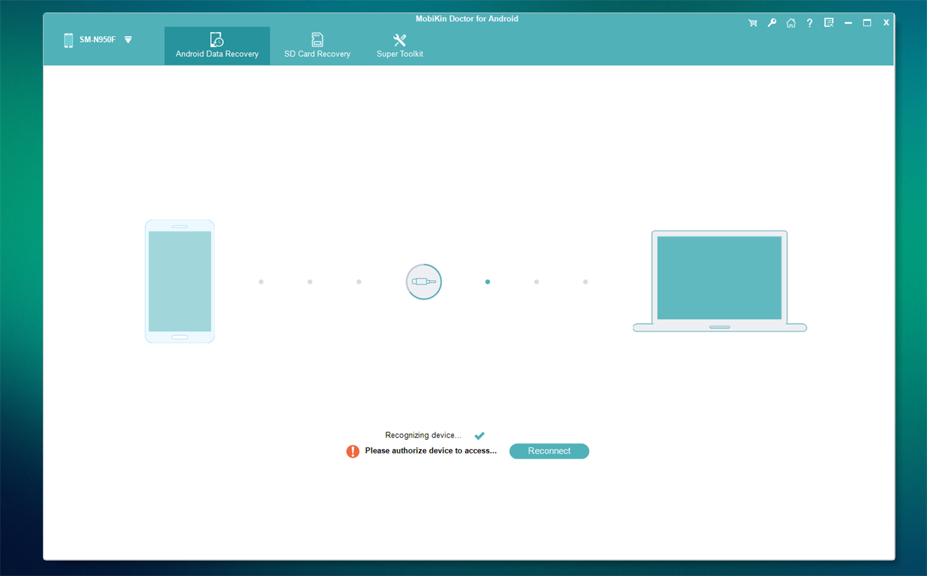Select the SM-N950F device name label
The width and height of the screenshot is (927, 576).
pyautogui.click(x=98, y=40)
